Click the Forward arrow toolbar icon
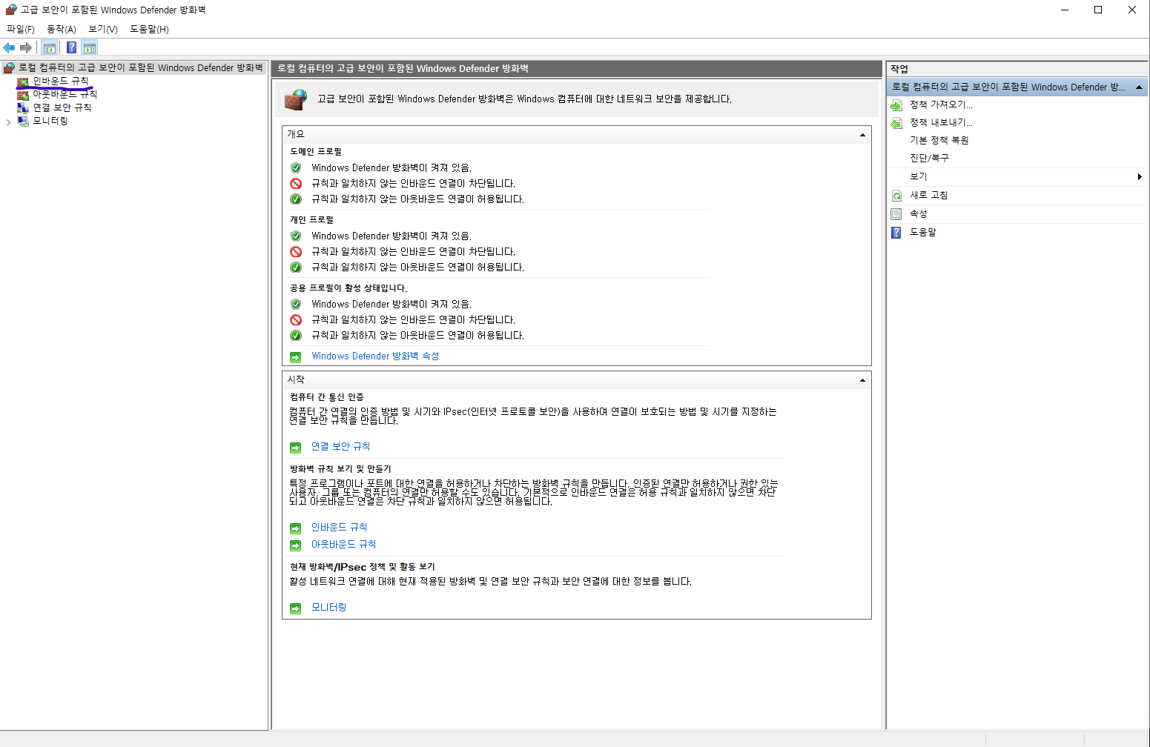Image resolution: width=1150 pixels, height=747 pixels. pos(26,48)
